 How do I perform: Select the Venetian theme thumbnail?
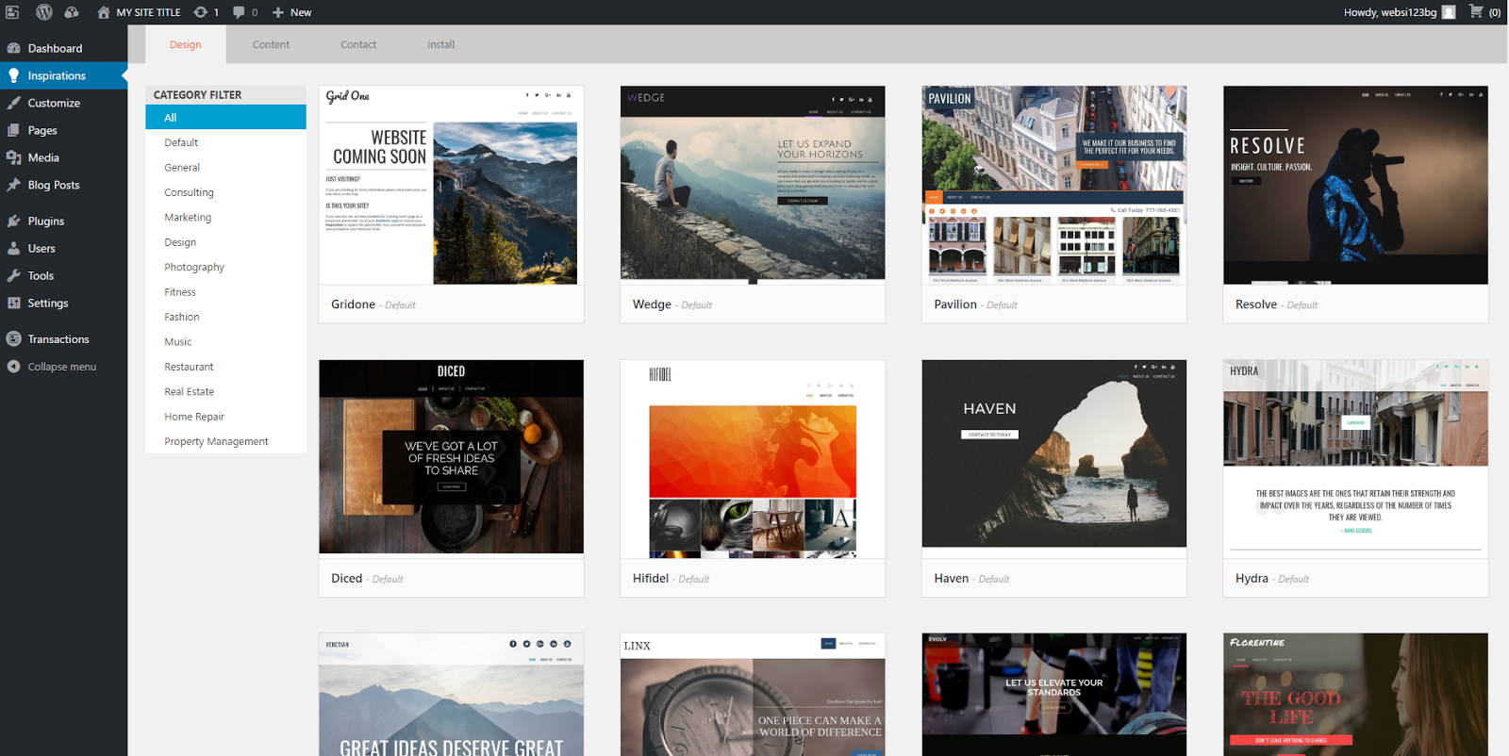pos(452,695)
